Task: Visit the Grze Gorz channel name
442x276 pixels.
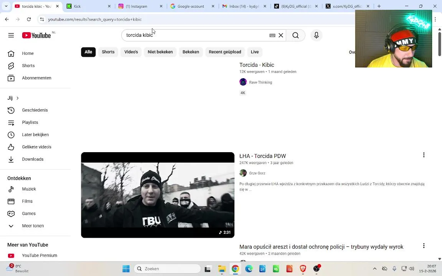Action: (257, 173)
